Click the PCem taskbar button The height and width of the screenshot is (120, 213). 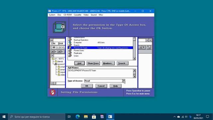[110, 117]
